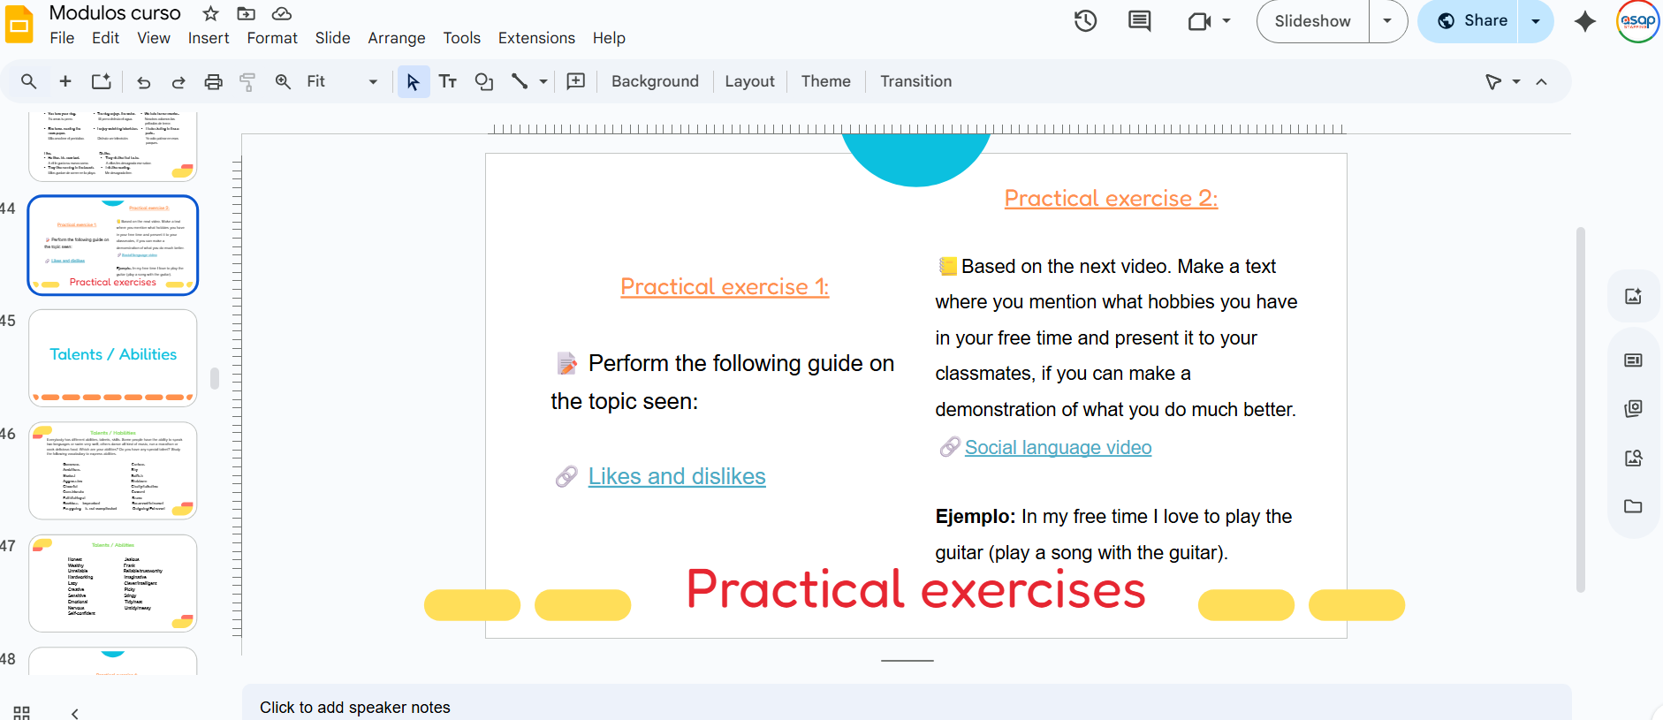Screen dimensions: 1663x720
Task: Click the Redo arrow icon
Action: 178,82
